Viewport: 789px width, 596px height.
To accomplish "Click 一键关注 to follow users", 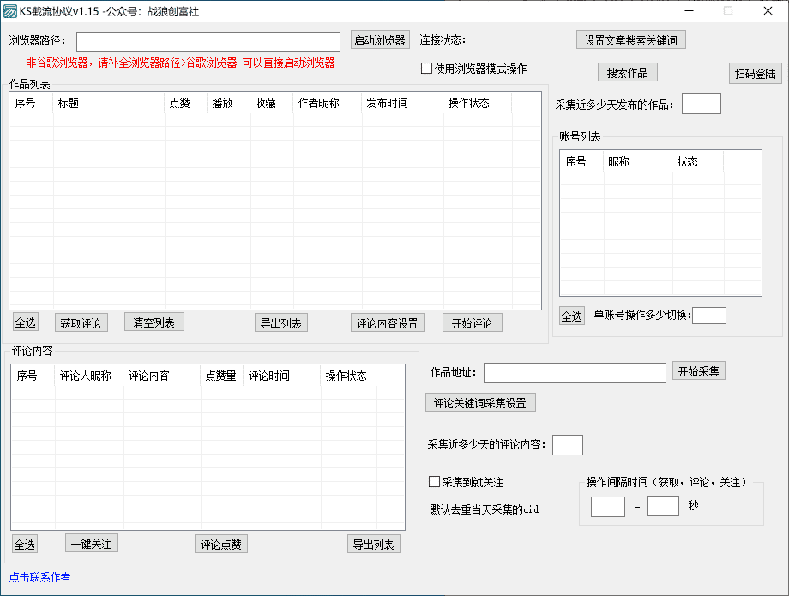I will click(91, 543).
